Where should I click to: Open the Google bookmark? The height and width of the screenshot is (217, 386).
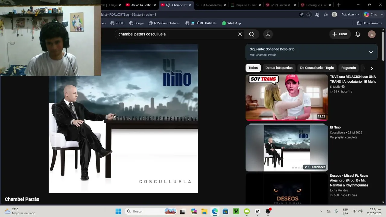click(136, 23)
